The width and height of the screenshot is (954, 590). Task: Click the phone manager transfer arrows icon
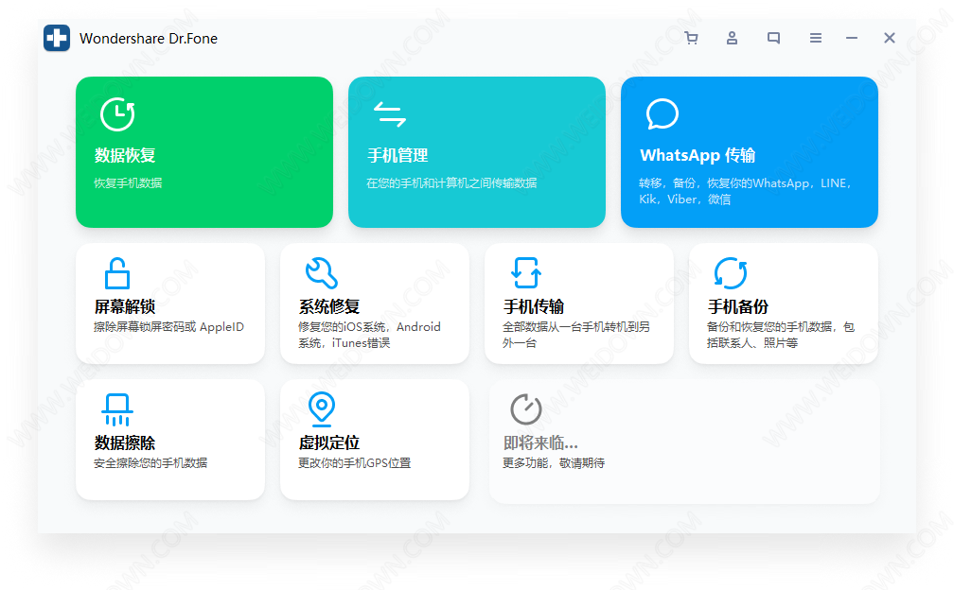[389, 114]
